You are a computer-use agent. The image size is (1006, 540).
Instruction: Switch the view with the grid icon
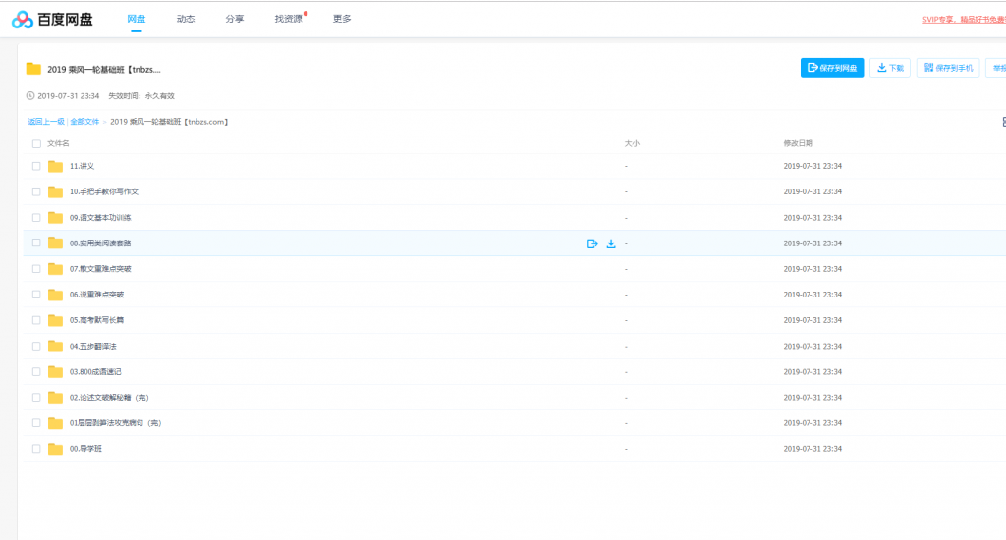[x=1003, y=122]
